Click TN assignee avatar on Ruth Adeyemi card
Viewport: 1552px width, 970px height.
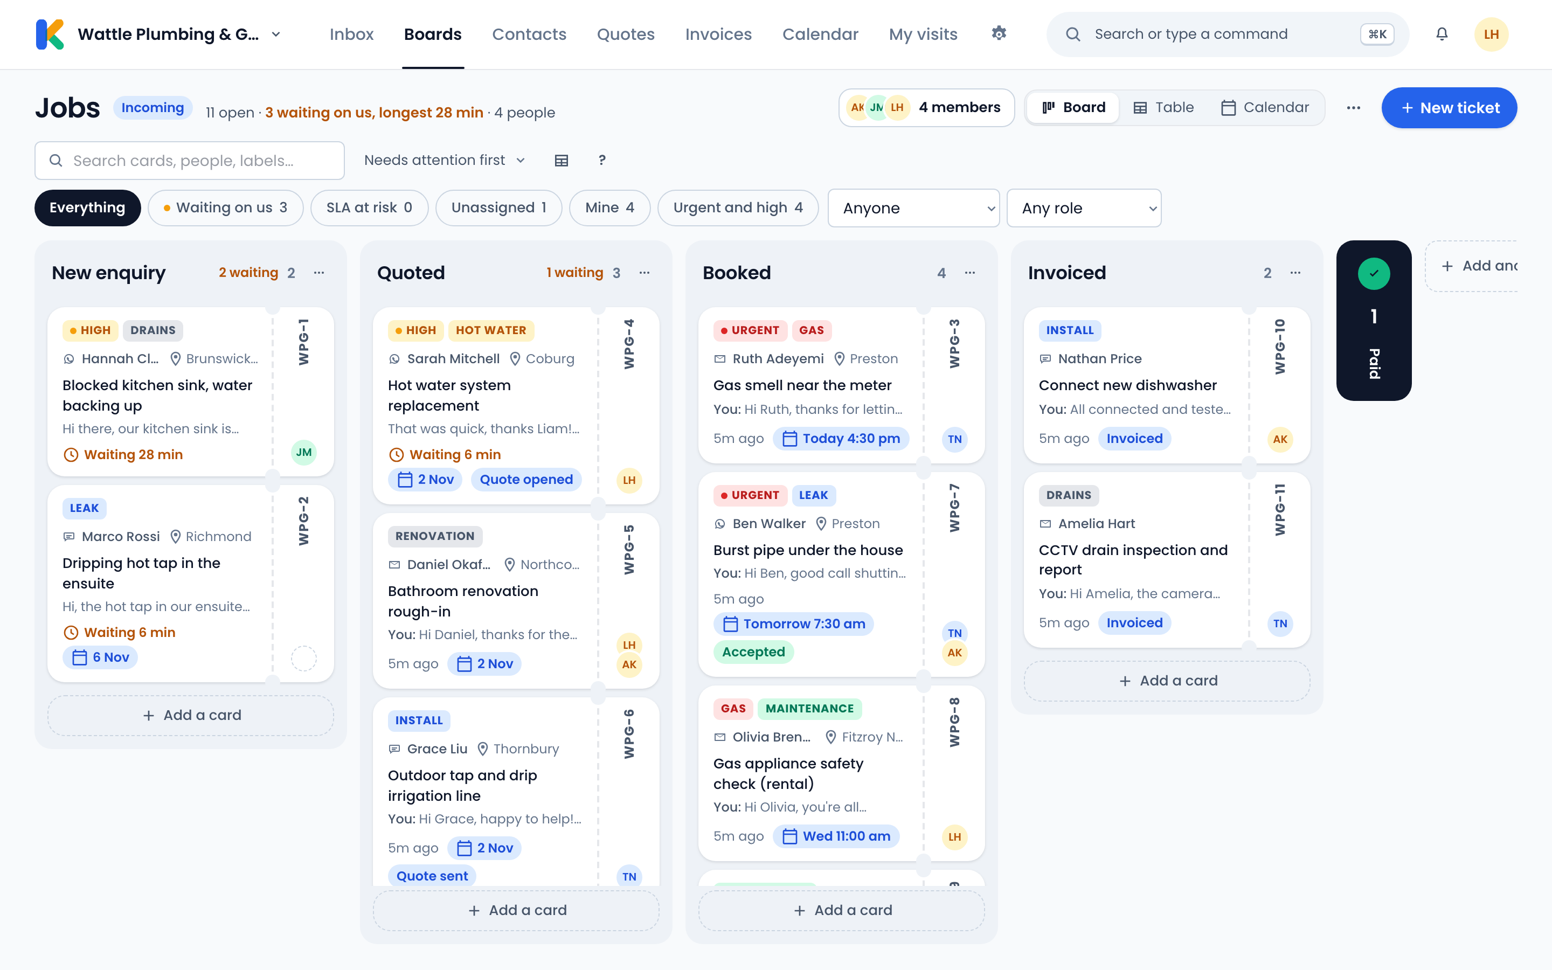tap(955, 439)
